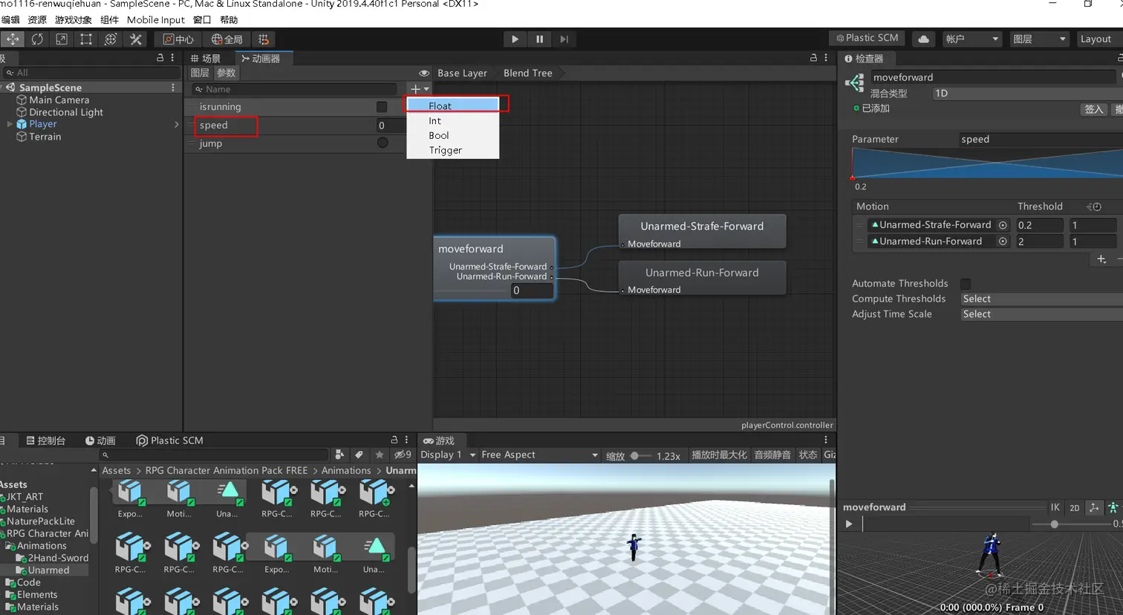Pick motion object for Unarmed-Strafe-Forward

pyautogui.click(x=1003, y=225)
